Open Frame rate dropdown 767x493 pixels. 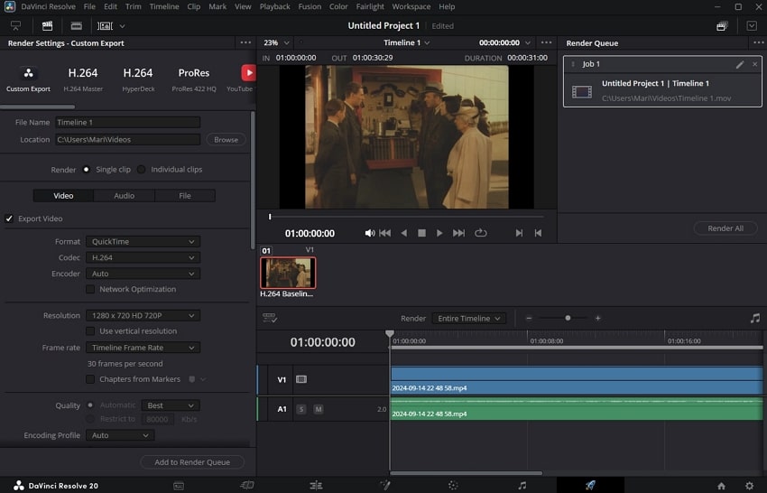pos(143,348)
